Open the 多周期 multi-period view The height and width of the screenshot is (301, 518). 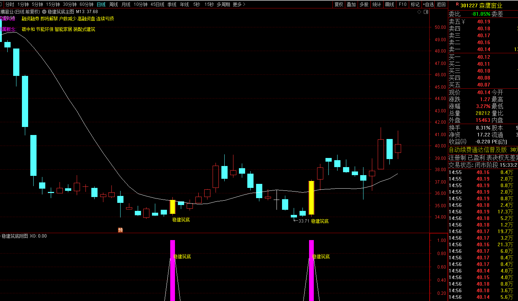pos(223,4)
